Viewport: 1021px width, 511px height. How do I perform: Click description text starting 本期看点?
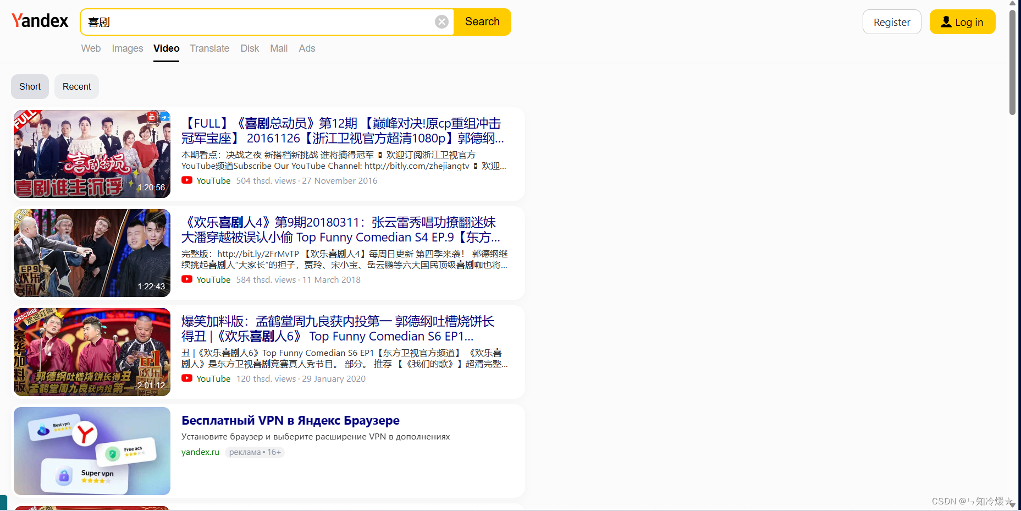(344, 161)
